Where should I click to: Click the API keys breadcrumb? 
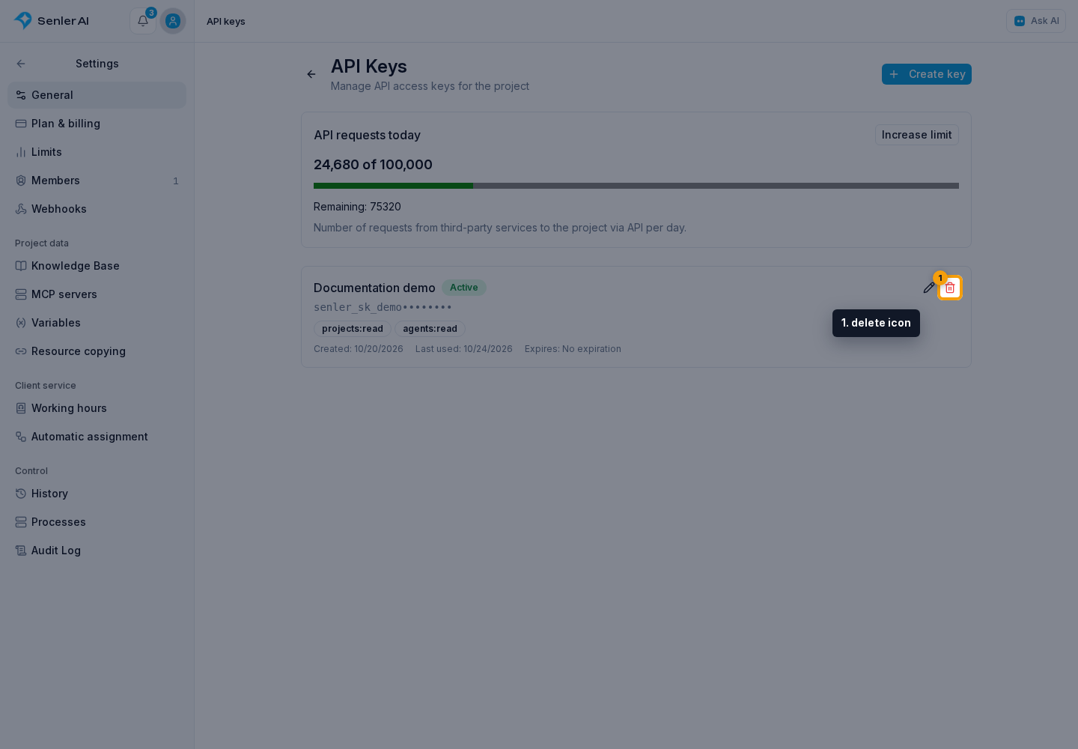pyautogui.click(x=226, y=21)
